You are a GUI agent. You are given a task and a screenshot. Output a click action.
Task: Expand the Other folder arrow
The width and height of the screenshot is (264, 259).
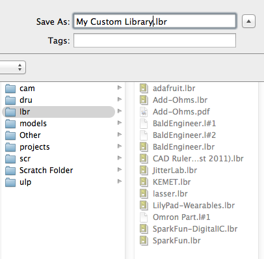[x=120, y=135]
